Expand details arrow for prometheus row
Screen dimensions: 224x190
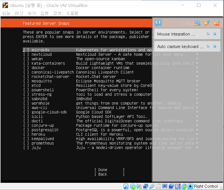(x=197, y=143)
